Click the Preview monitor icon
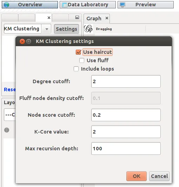179x187 pixels. click(122, 5)
